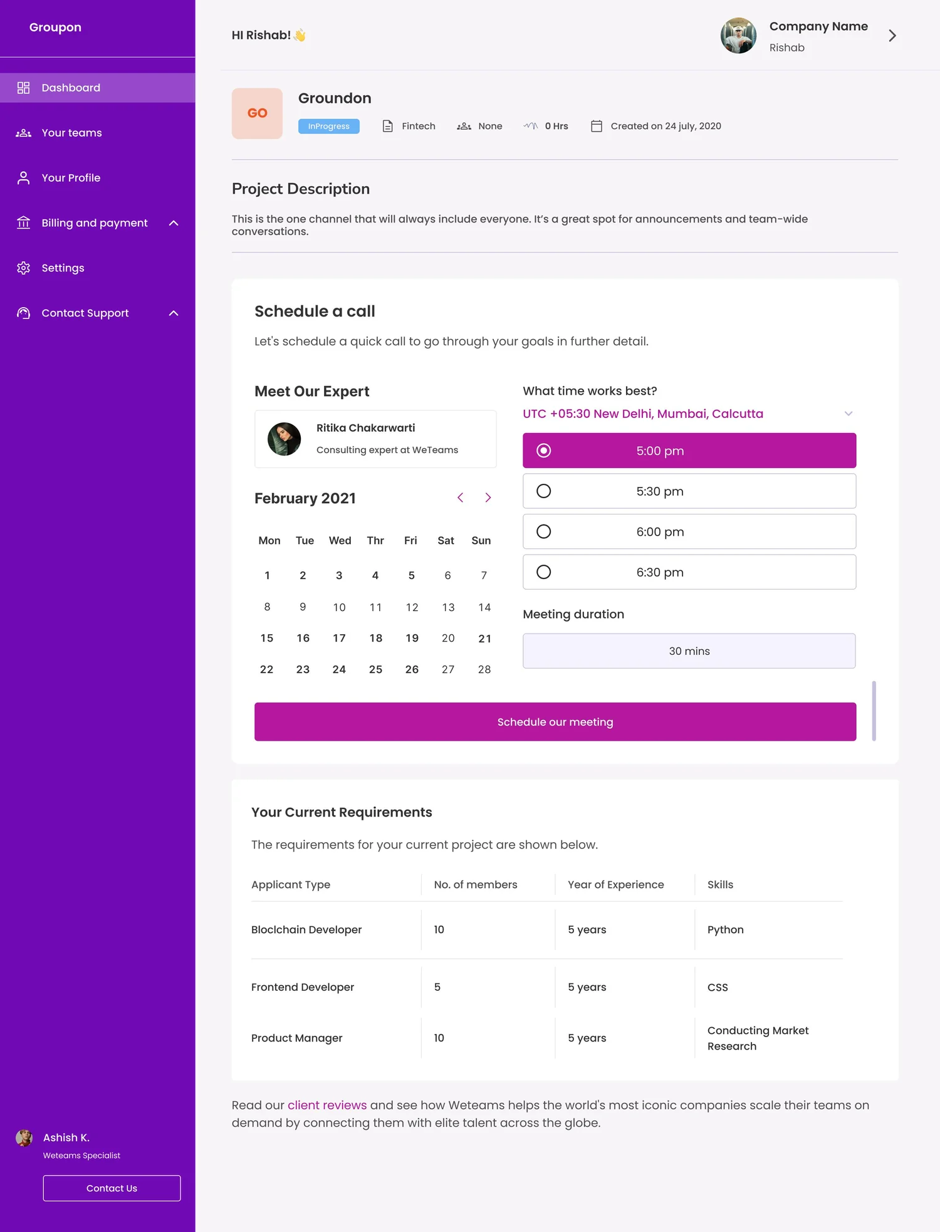
Task: Collapse the Contact Support submenu chevron
Action: (x=174, y=313)
